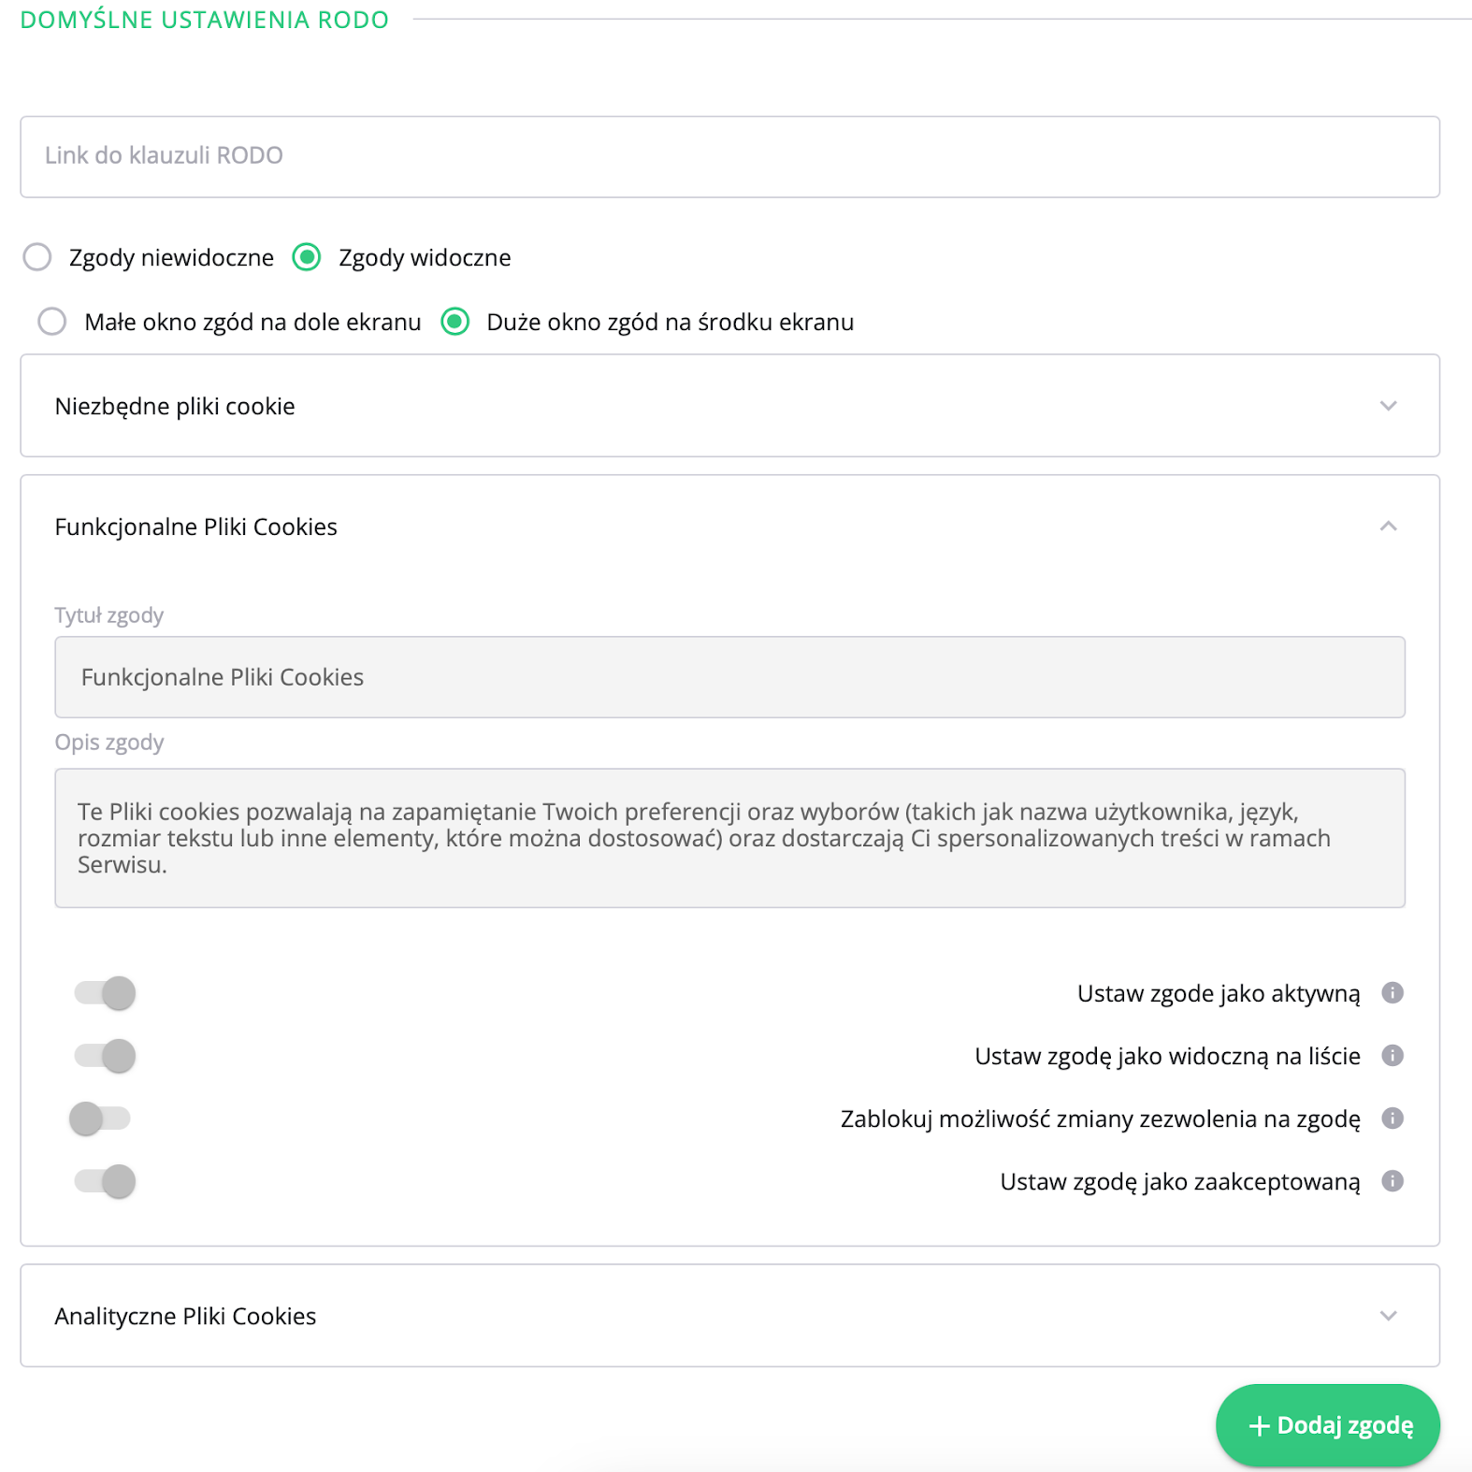Click info icon next to 'jako zaakceptowaną'
Image resolution: width=1472 pixels, height=1472 pixels.
tap(1392, 1180)
